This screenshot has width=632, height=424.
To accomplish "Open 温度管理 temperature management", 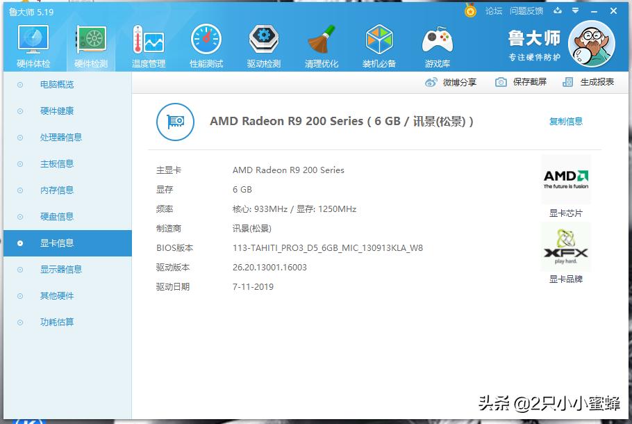I will (x=148, y=42).
